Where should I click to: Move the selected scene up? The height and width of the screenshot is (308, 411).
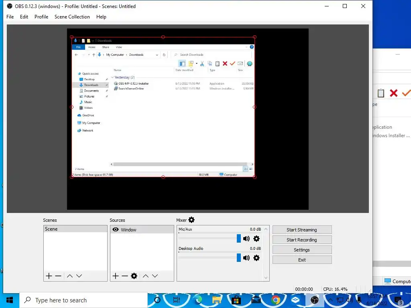(x=70, y=276)
